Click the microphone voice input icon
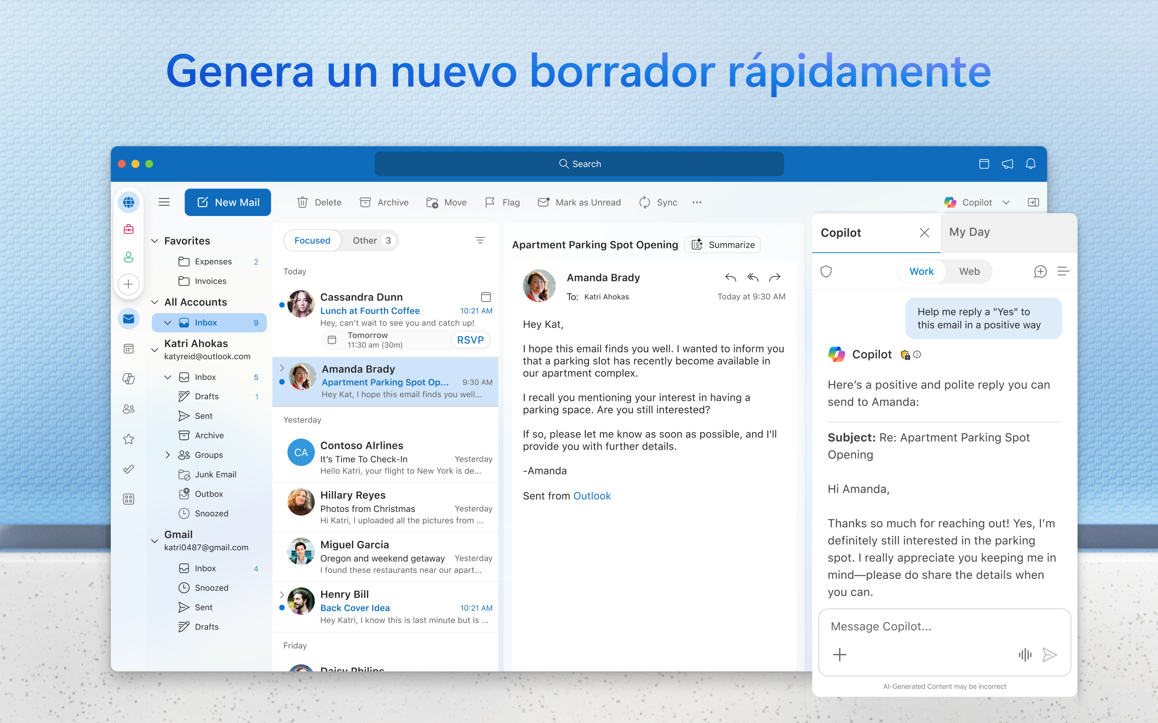 pos(1025,655)
